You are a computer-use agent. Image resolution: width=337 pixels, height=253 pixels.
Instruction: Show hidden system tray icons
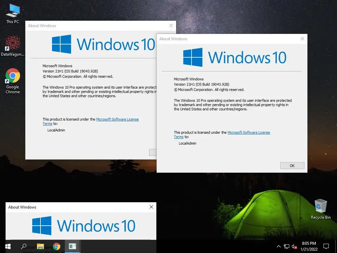click(x=278, y=246)
